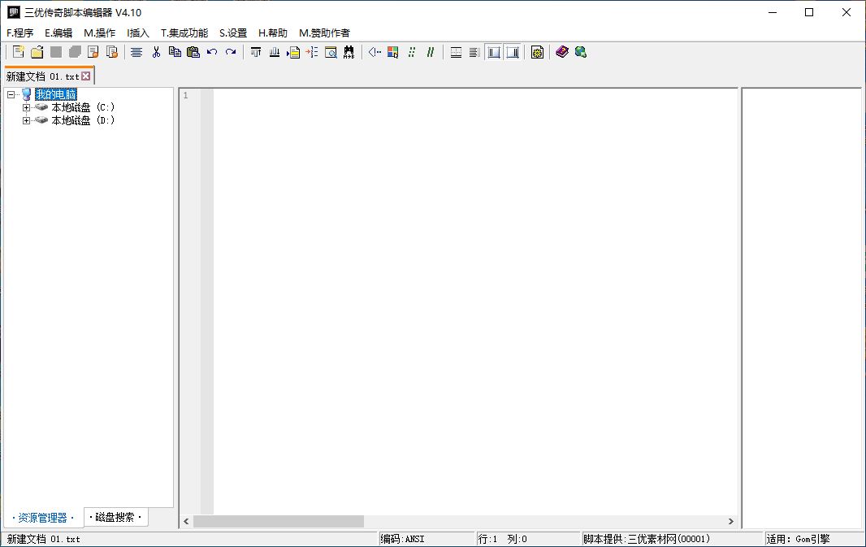Screen dimensions: 866x547
Task: Click the multicolor squares palette icon
Action: click(x=393, y=52)
